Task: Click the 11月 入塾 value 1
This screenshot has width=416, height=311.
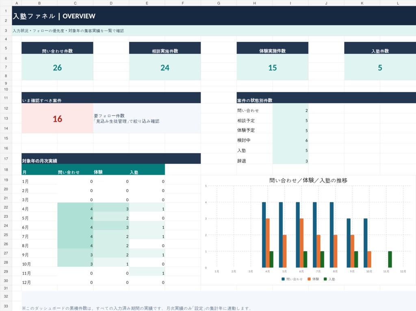Action: 163,273
